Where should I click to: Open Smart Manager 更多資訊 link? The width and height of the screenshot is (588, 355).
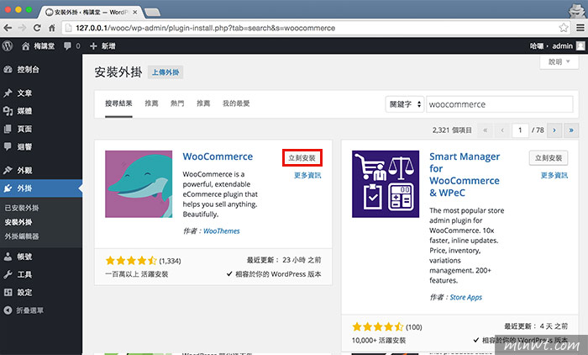[x=554, y=175]
